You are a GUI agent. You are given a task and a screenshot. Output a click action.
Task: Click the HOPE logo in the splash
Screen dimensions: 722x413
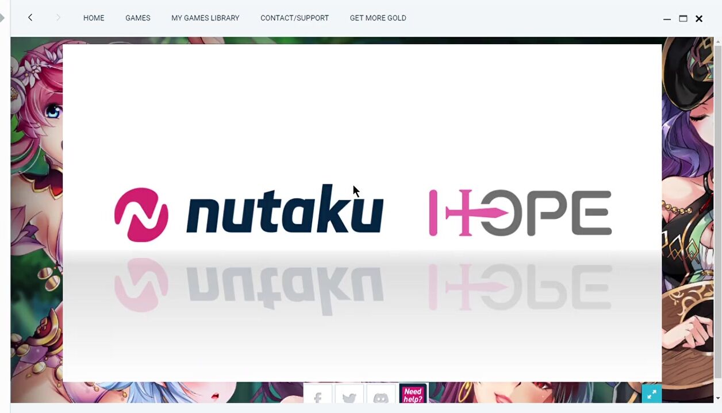click(520, 213)
